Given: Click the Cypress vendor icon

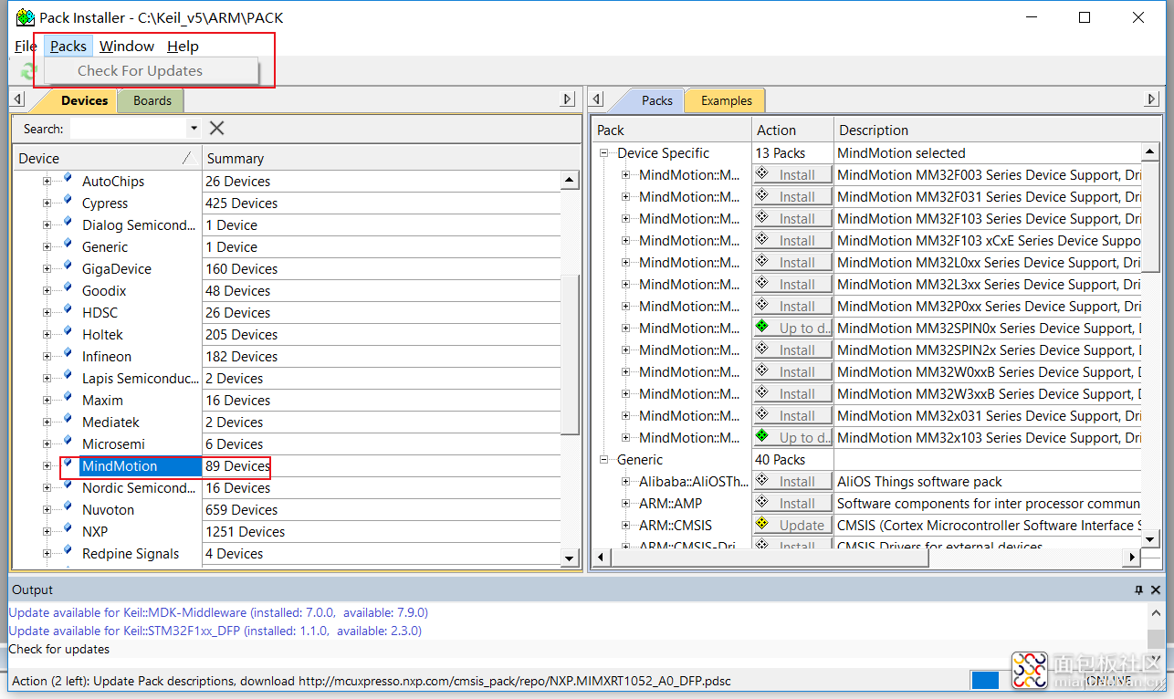Looking at the screenshot, I should coord(68,202).
